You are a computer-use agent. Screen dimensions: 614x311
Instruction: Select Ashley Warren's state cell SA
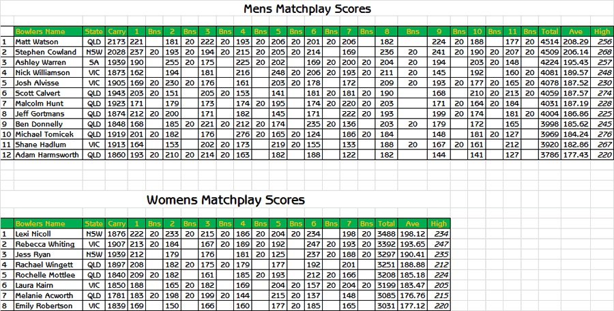[94, 62]
